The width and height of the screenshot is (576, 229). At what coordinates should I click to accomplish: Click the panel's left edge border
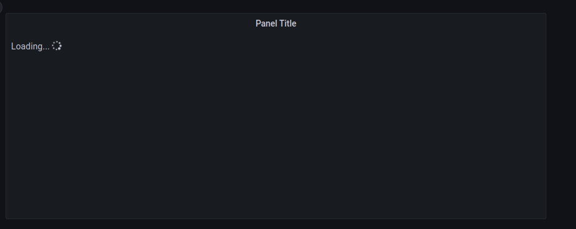coord(6,116)
